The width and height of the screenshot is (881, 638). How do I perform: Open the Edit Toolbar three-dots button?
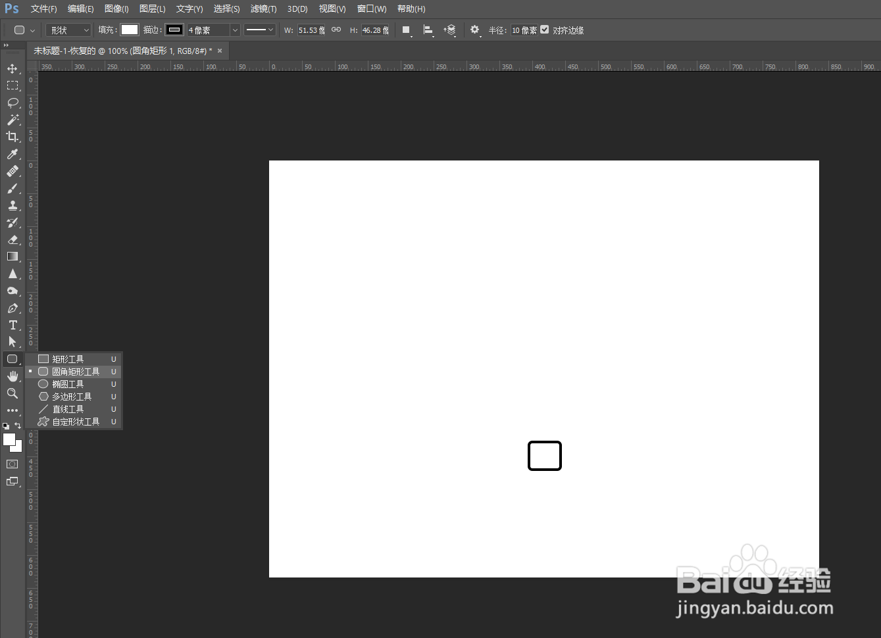click(13, 410)
